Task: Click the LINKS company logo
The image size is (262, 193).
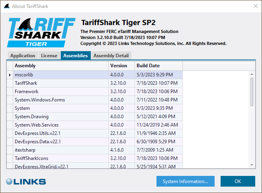Action: (26, 181)
